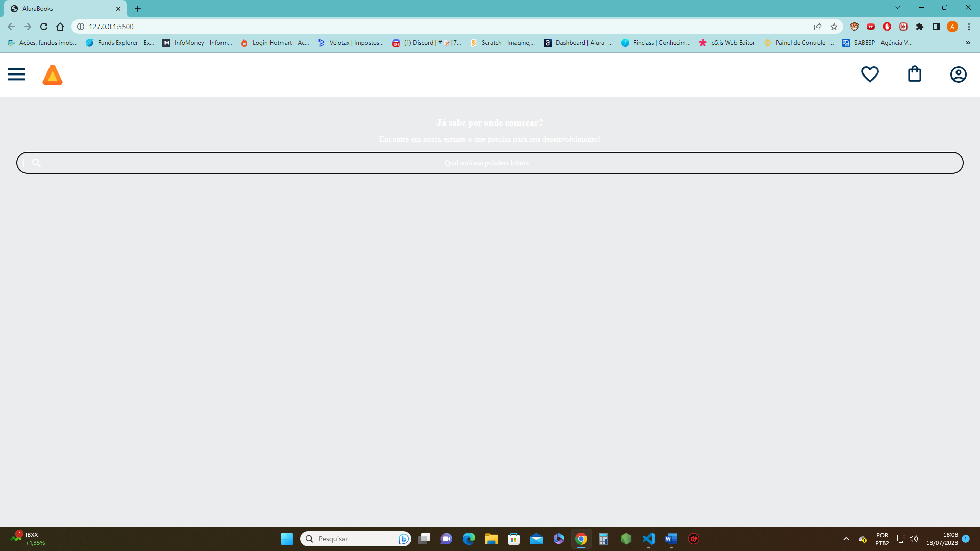Click the p5.js Web Editor bookmark
The image size is (980, 551).
730,42
